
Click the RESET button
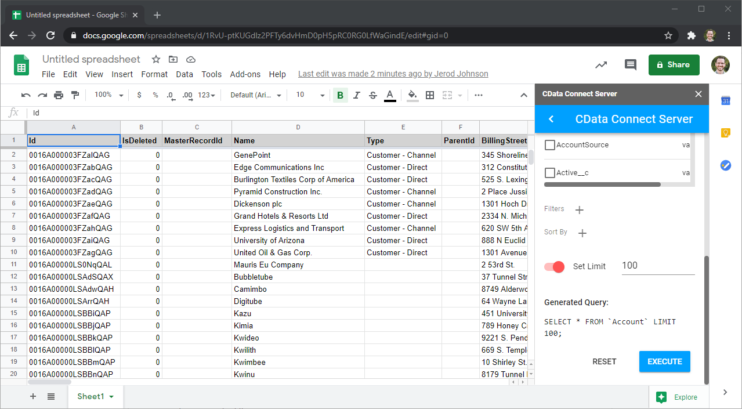pos(605,361)
